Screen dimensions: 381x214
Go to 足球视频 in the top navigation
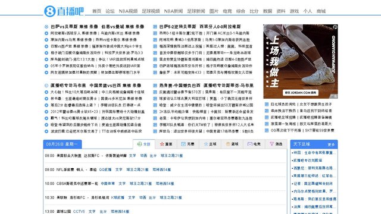click(x=151, y=11)
